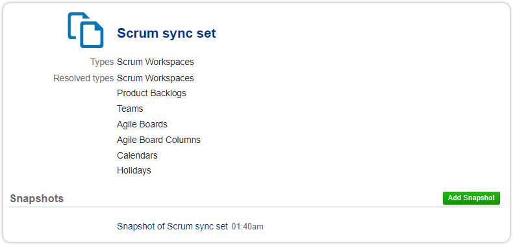Click the Scrum sync set title
Viewport: 513px width, 245px height.
(x=166, y=33)
